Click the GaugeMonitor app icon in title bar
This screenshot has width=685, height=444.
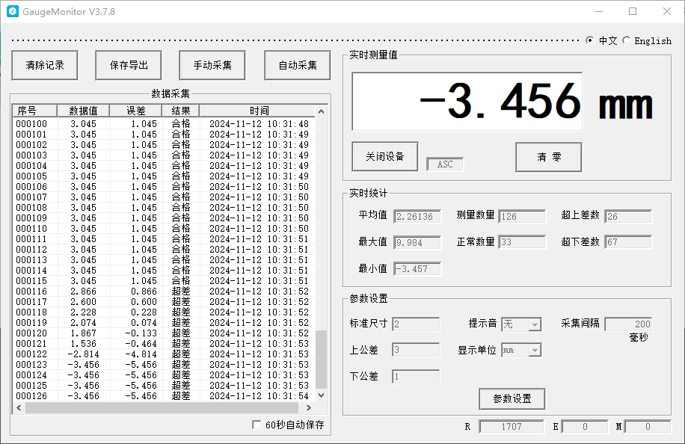[x=13, y=11]
